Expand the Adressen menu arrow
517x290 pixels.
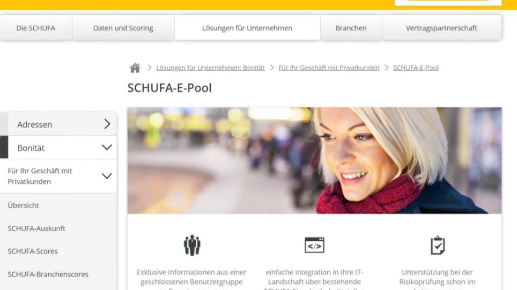(x=107, y=124)
